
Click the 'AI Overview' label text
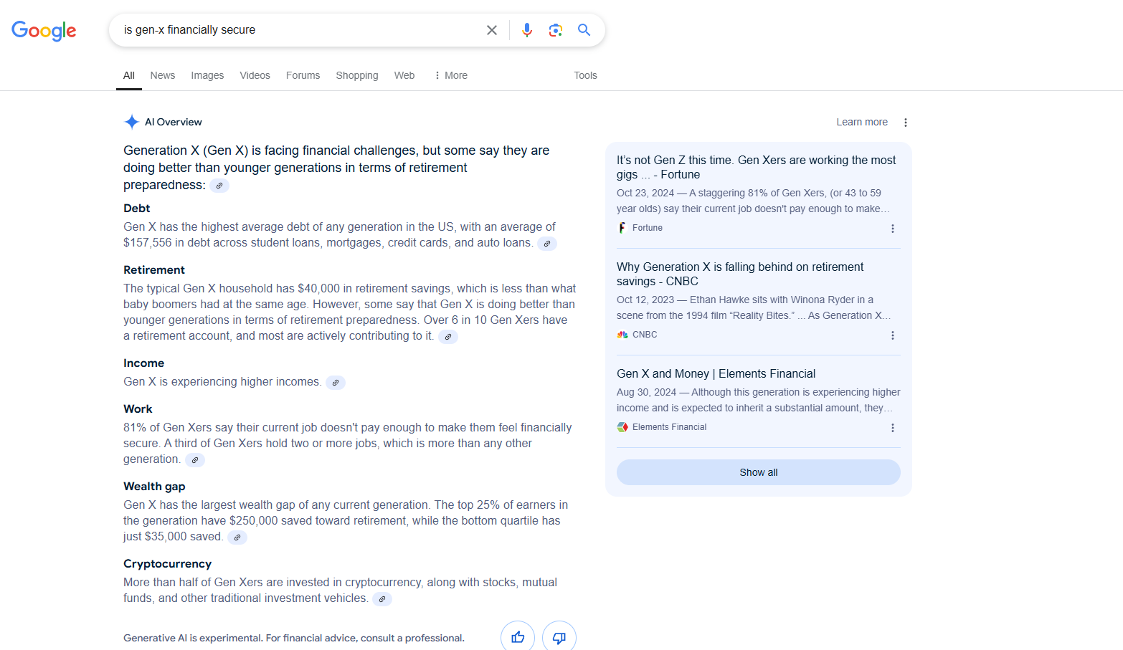[174, 122]
